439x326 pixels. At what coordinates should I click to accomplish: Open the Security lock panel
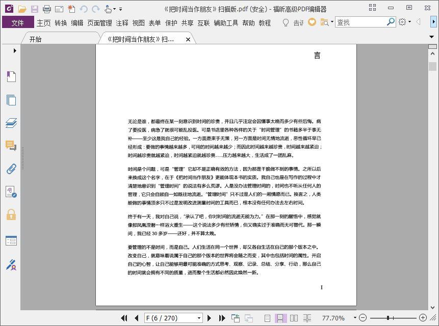point(11,215)
